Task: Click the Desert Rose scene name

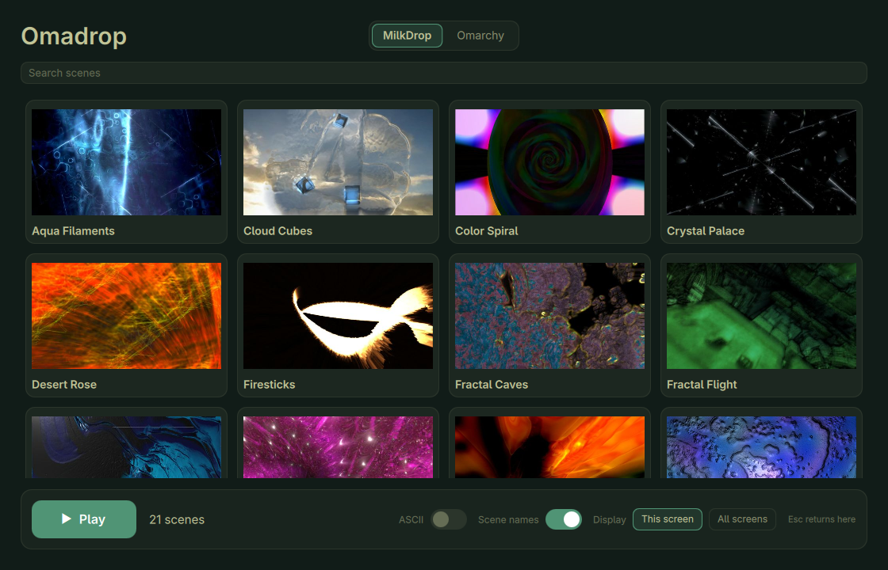Action: 64,385
